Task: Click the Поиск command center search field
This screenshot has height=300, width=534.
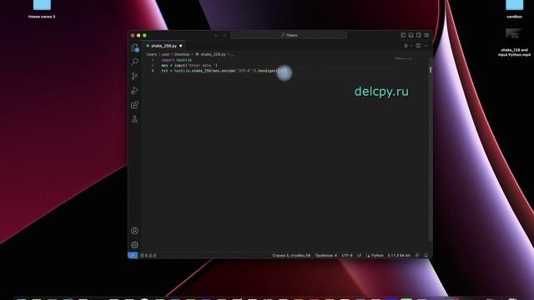Action: 289,35
